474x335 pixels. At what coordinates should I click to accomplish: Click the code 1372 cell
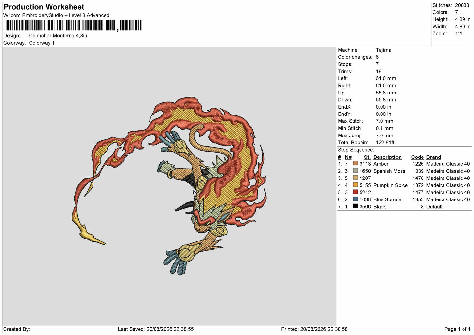(x=418, y=185)
